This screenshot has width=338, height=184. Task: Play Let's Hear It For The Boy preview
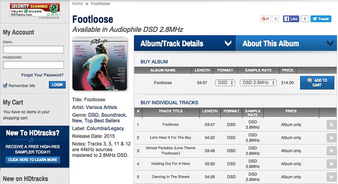331,138
